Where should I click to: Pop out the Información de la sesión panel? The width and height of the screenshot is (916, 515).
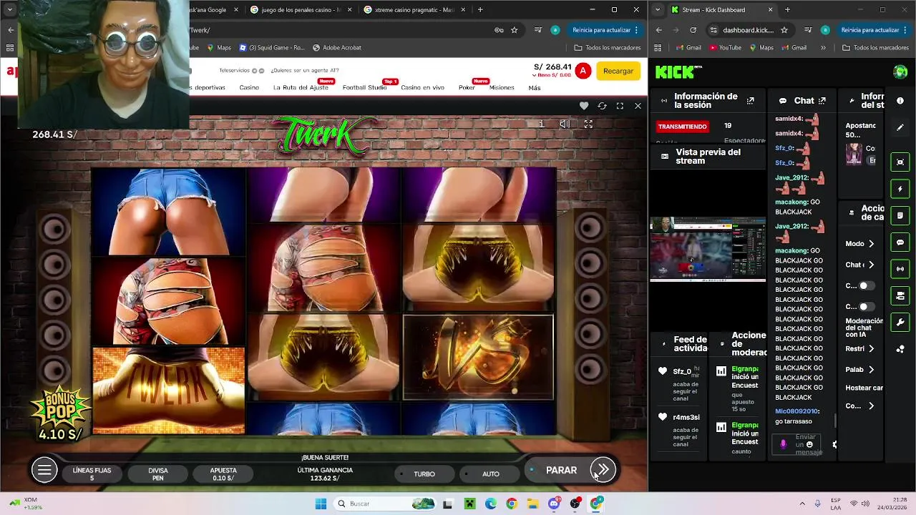pyautogui.click(x=750, y=101)
